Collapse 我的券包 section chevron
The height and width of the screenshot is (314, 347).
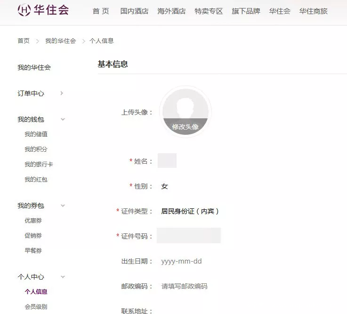pyautogui.click(x=63, y=206)
